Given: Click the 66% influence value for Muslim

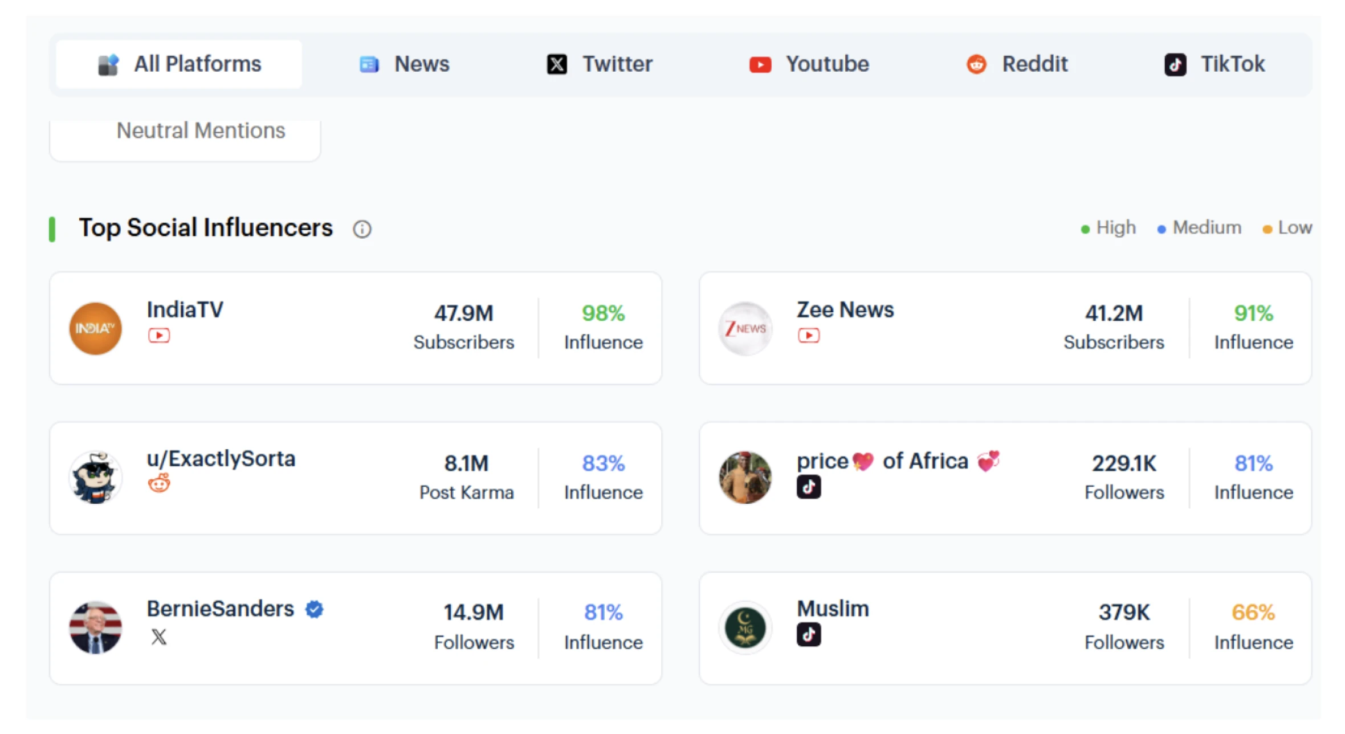Looking at the screenshot, I should (x=1253, y=613).
